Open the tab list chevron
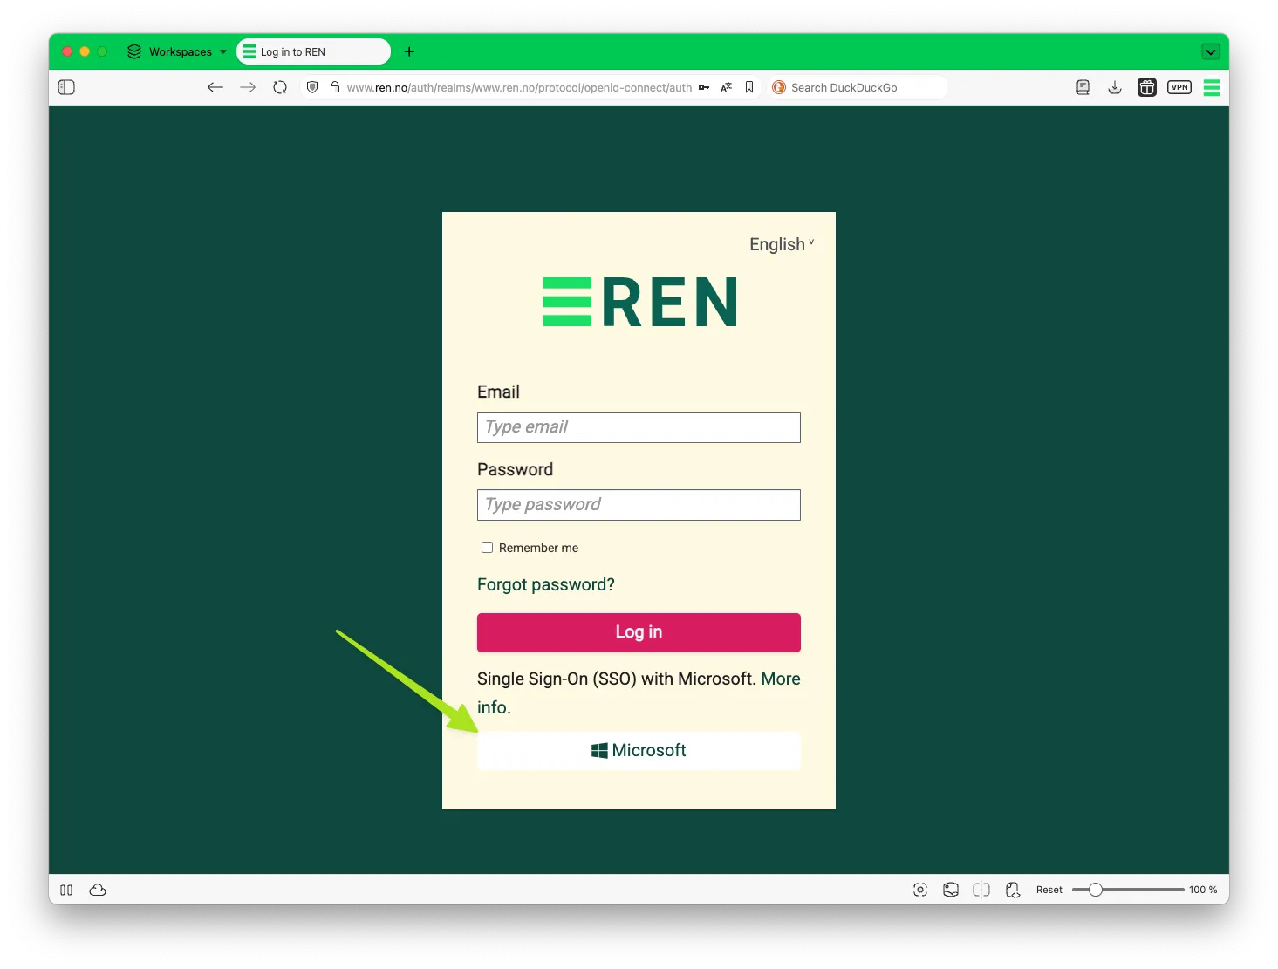This screenshot has height=969, width=1278. pos(1211,51)
